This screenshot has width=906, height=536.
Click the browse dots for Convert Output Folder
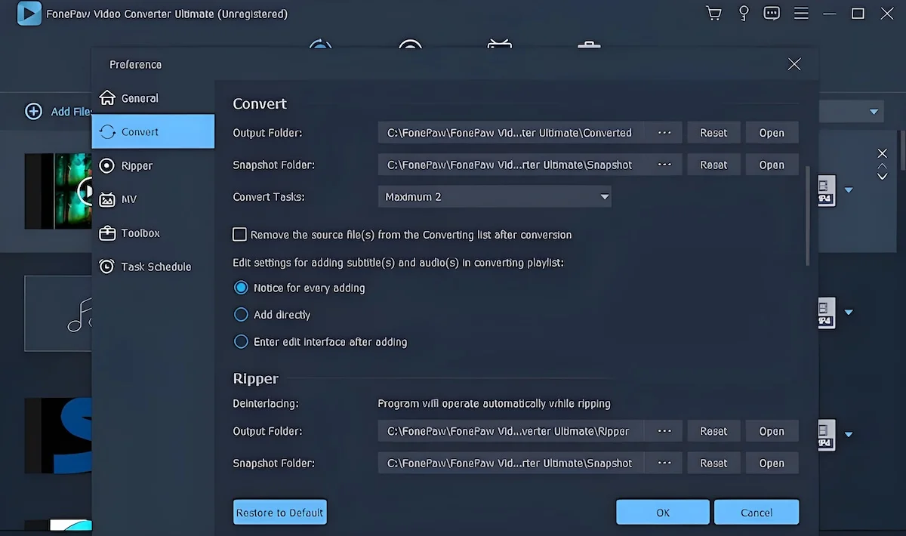click(664, 133)
